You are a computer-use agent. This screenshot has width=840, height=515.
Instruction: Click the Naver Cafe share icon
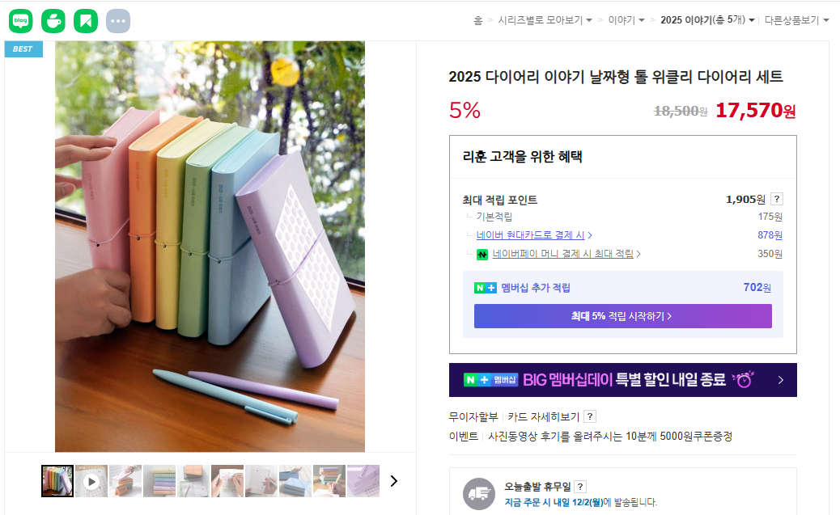(x=53, y=21)
